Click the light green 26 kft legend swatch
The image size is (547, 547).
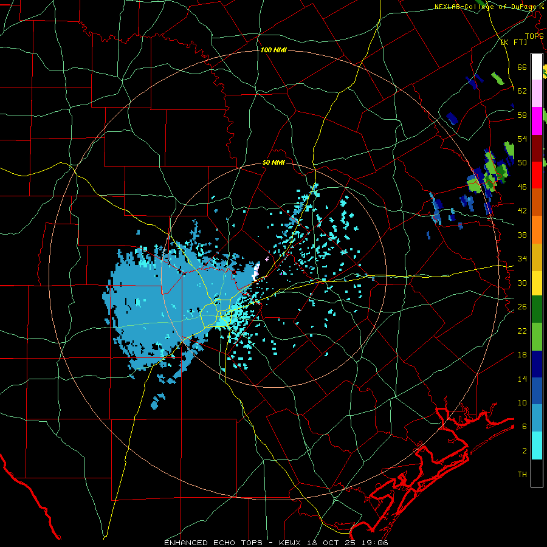point(537,337)
